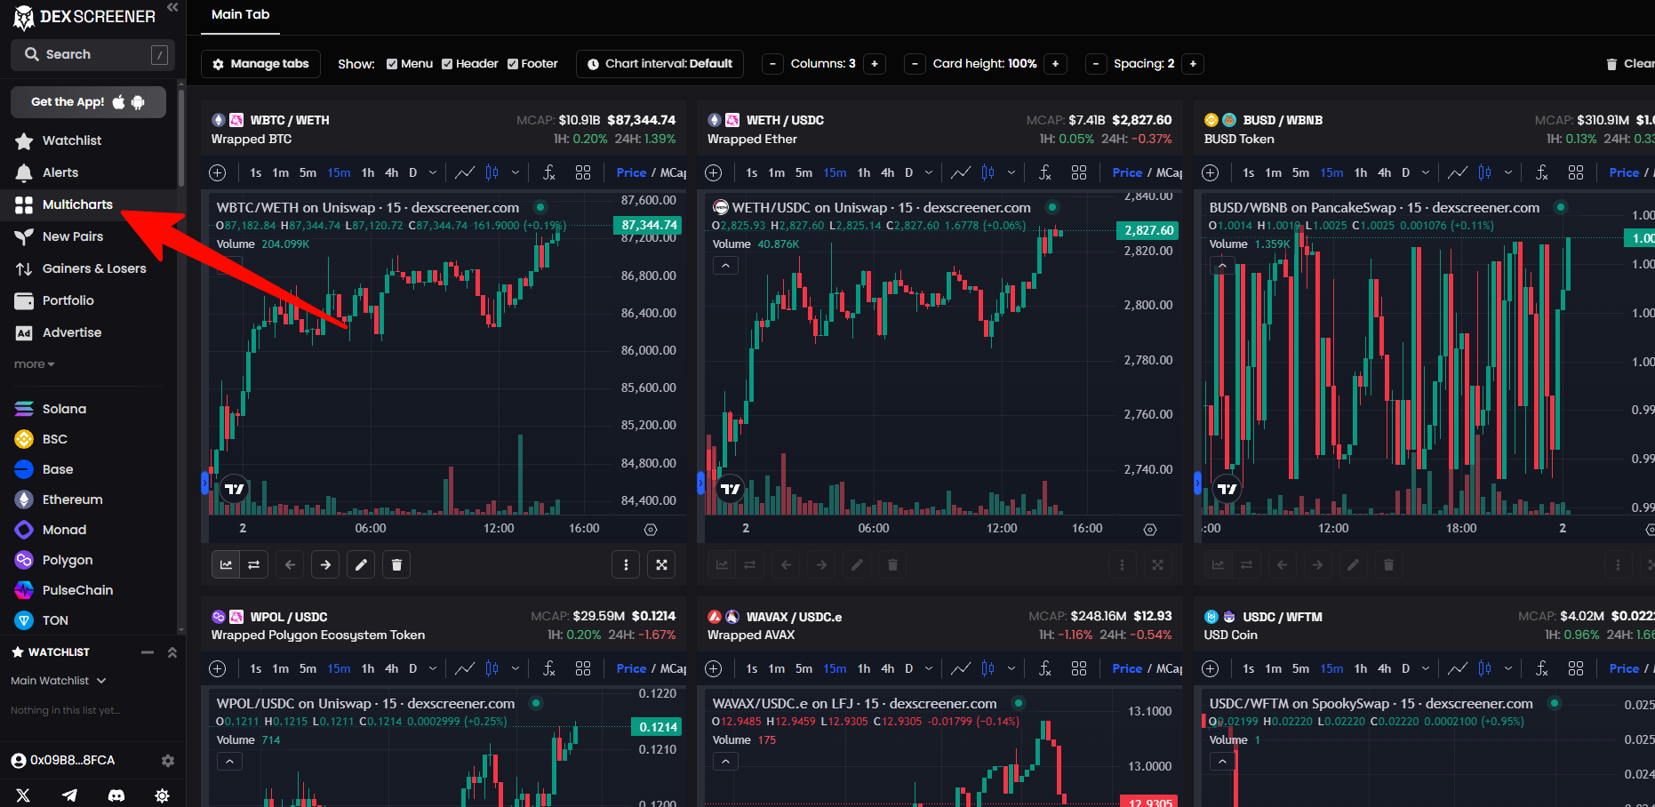Uncheck the Menu checkbox
This screenshot has height=807, width=1655.
pos(392,64)
